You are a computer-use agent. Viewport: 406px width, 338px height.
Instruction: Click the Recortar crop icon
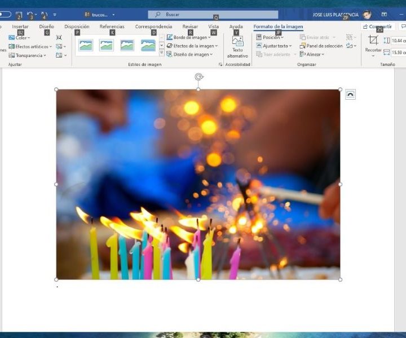[x=373, y=41]
